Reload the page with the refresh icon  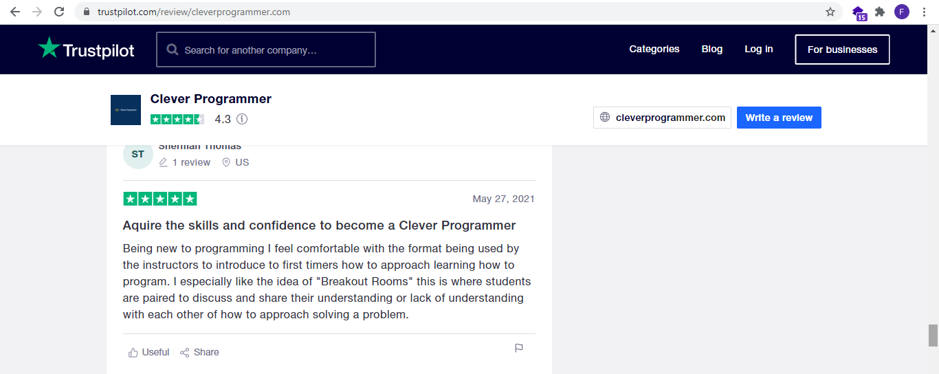click(59, 12)
